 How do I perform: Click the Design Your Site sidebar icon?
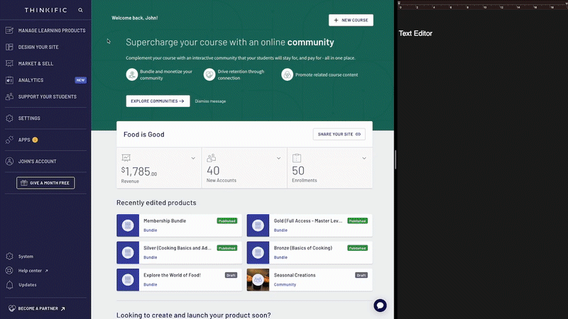tap(9, 47)
